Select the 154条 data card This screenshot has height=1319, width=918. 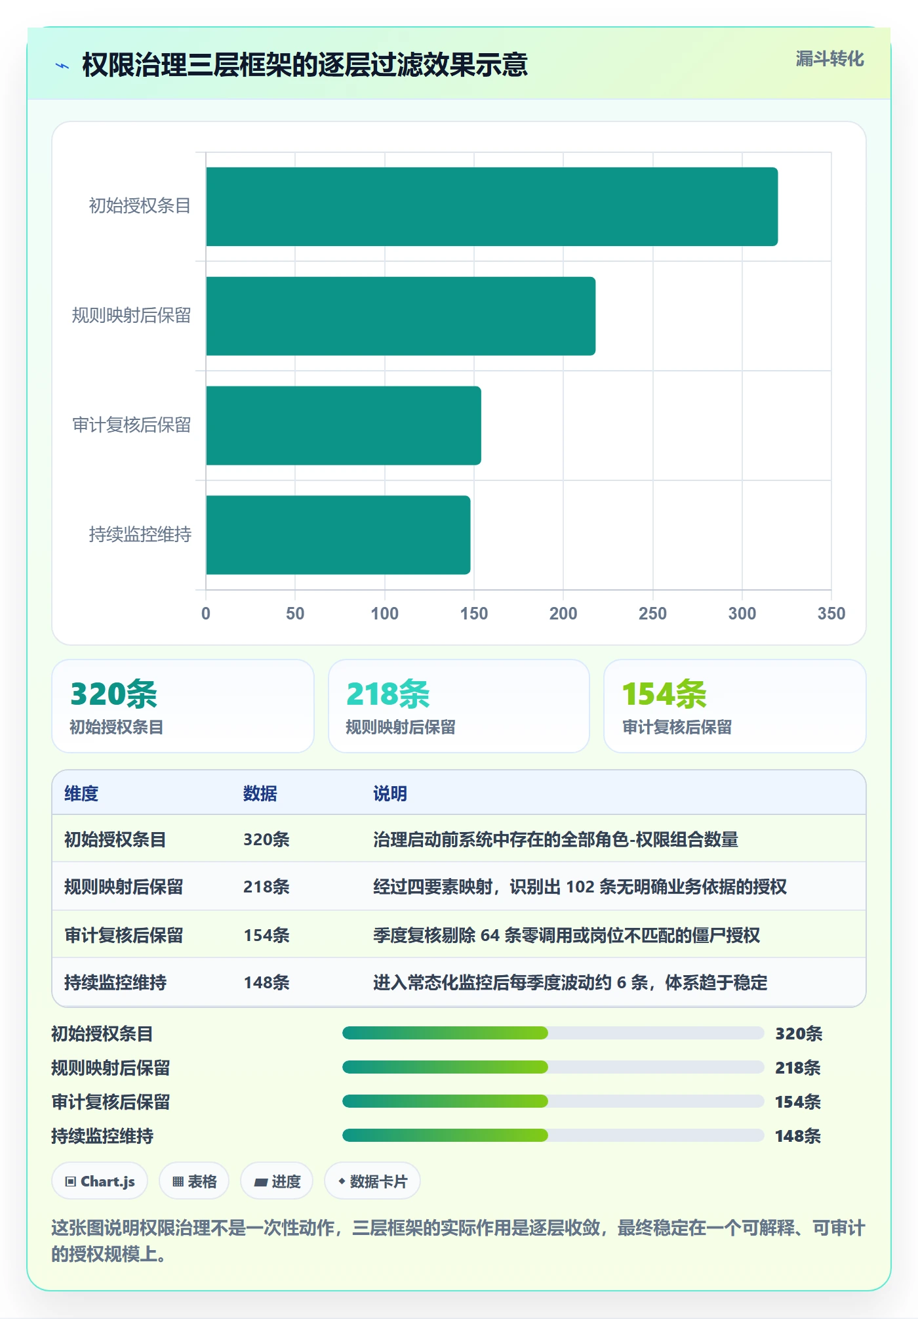coord(735,706)
